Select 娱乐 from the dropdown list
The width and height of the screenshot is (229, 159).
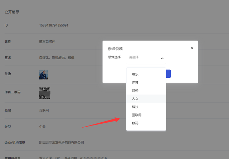tap(135, 74)
